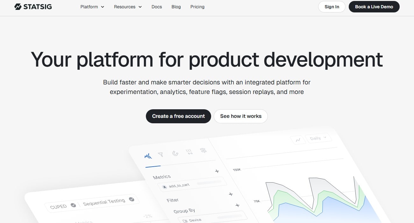Viewport: 414px width, 223px height.
Task: Click the line chart type icon beside Daily
Action: click(x=298, y=140)
